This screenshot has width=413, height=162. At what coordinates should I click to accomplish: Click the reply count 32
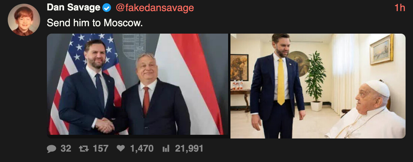[x=66, y=149]
